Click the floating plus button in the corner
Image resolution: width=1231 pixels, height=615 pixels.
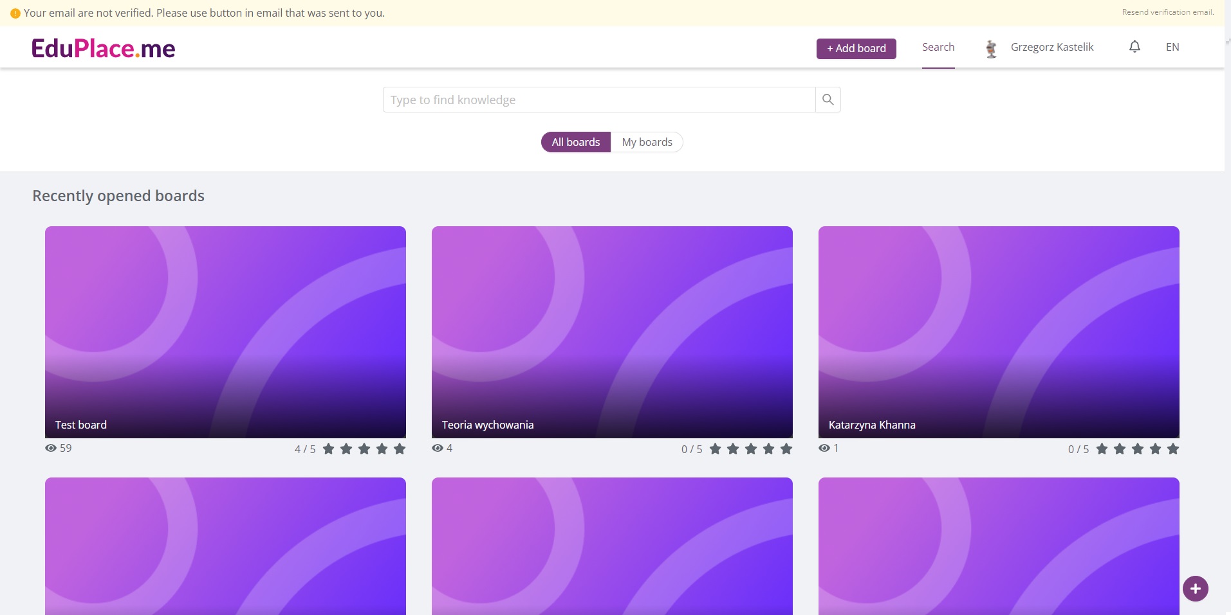coord(1195,588)
